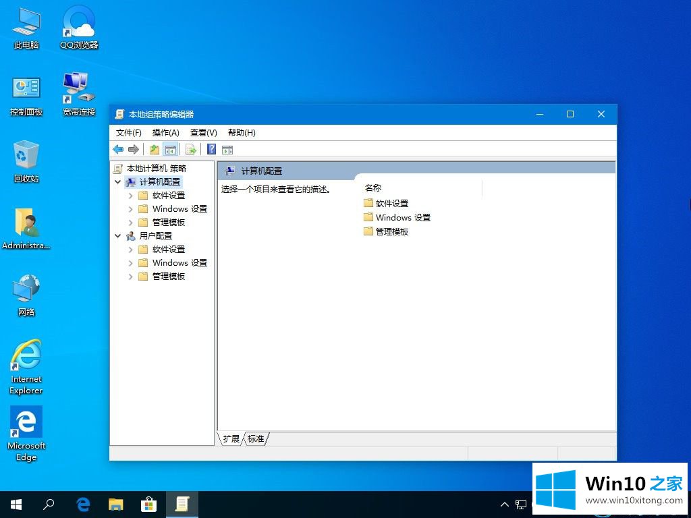Open Microsoft Store from the taskbar
The height and width of the screenshot is (518, 691).
(149, 505)
